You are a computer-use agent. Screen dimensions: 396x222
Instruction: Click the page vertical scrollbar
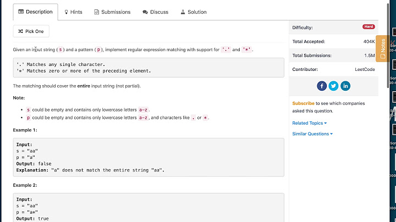[x=388, y=46]
